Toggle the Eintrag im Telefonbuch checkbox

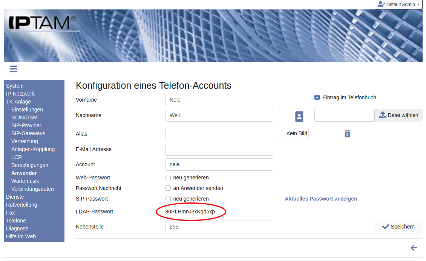(x=317, y=97)
